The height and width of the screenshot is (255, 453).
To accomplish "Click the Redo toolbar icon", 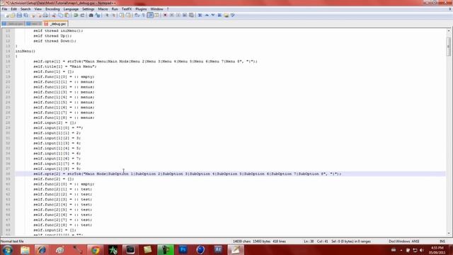I will (x=82, y=15).
